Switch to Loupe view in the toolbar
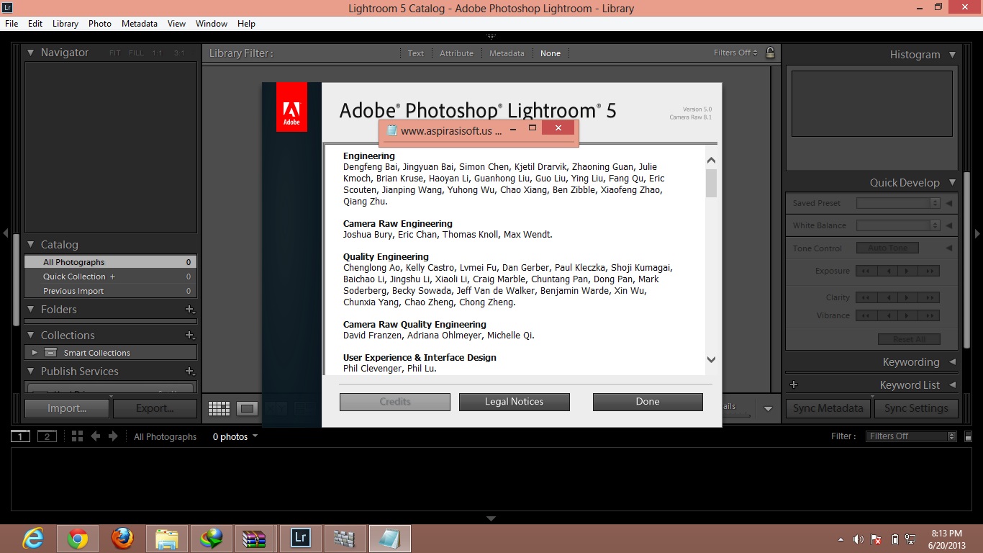This screenshot has height=553, width=983. 247,408
